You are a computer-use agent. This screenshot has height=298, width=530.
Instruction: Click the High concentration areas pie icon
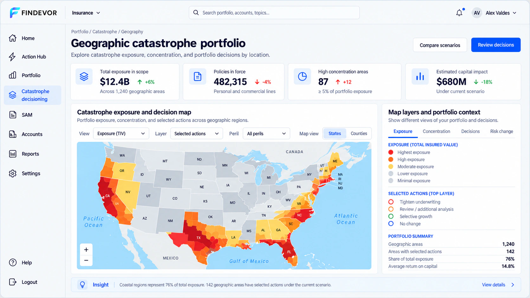[x=302, y=77]
